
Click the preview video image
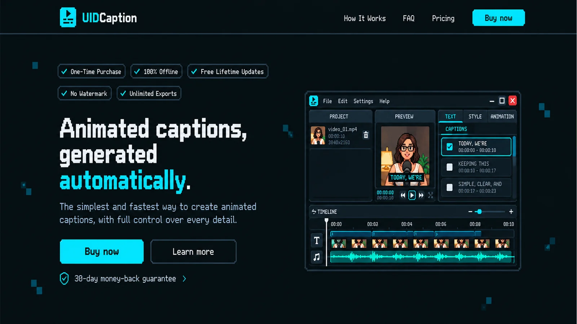(x=405, y=156)
